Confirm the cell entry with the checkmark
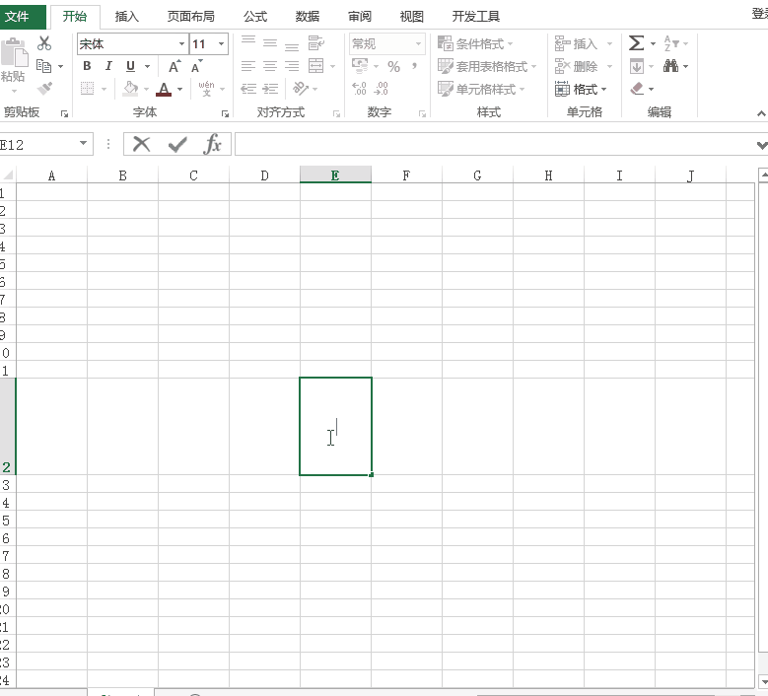The image size is (768, 696). 177,145
